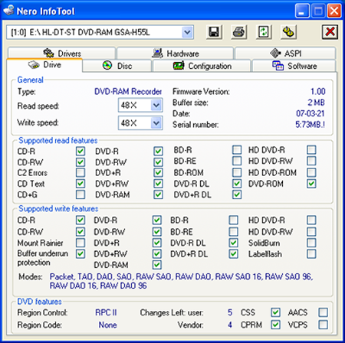Screen dimensions: 345x343
Task: Click the Region Code value None
Action: click(107, 325)
